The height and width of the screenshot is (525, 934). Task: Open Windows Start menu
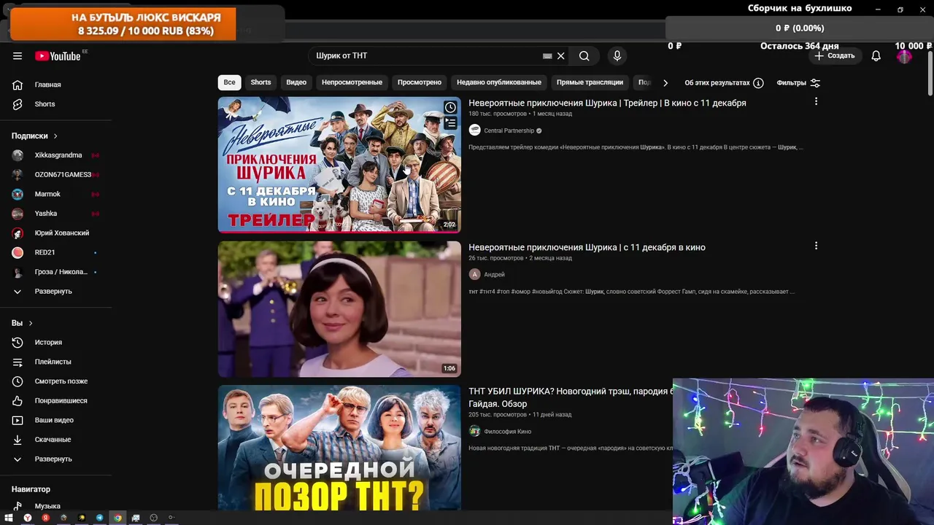click(x=9, y=518)
